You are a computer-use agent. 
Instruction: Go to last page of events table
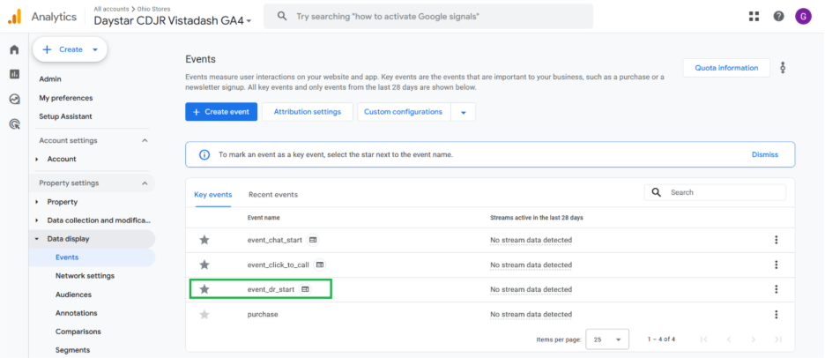tap(778, 339)
